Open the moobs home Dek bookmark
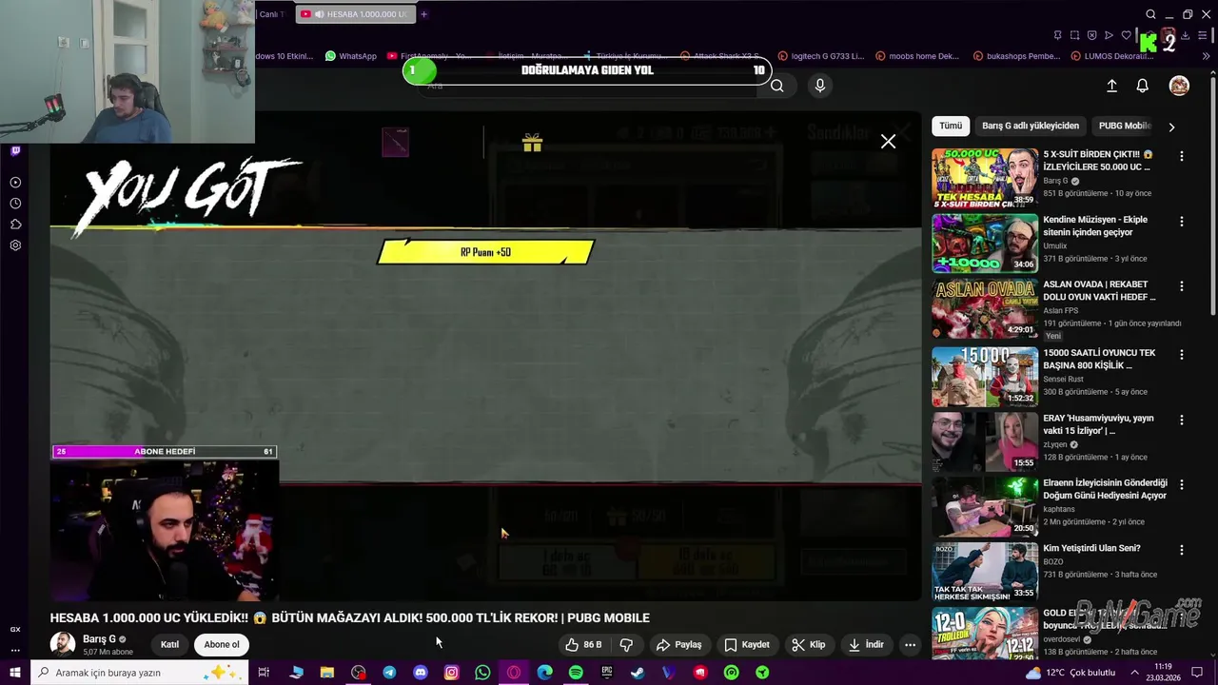This screenshot has width=1218, height=685. 917,56
